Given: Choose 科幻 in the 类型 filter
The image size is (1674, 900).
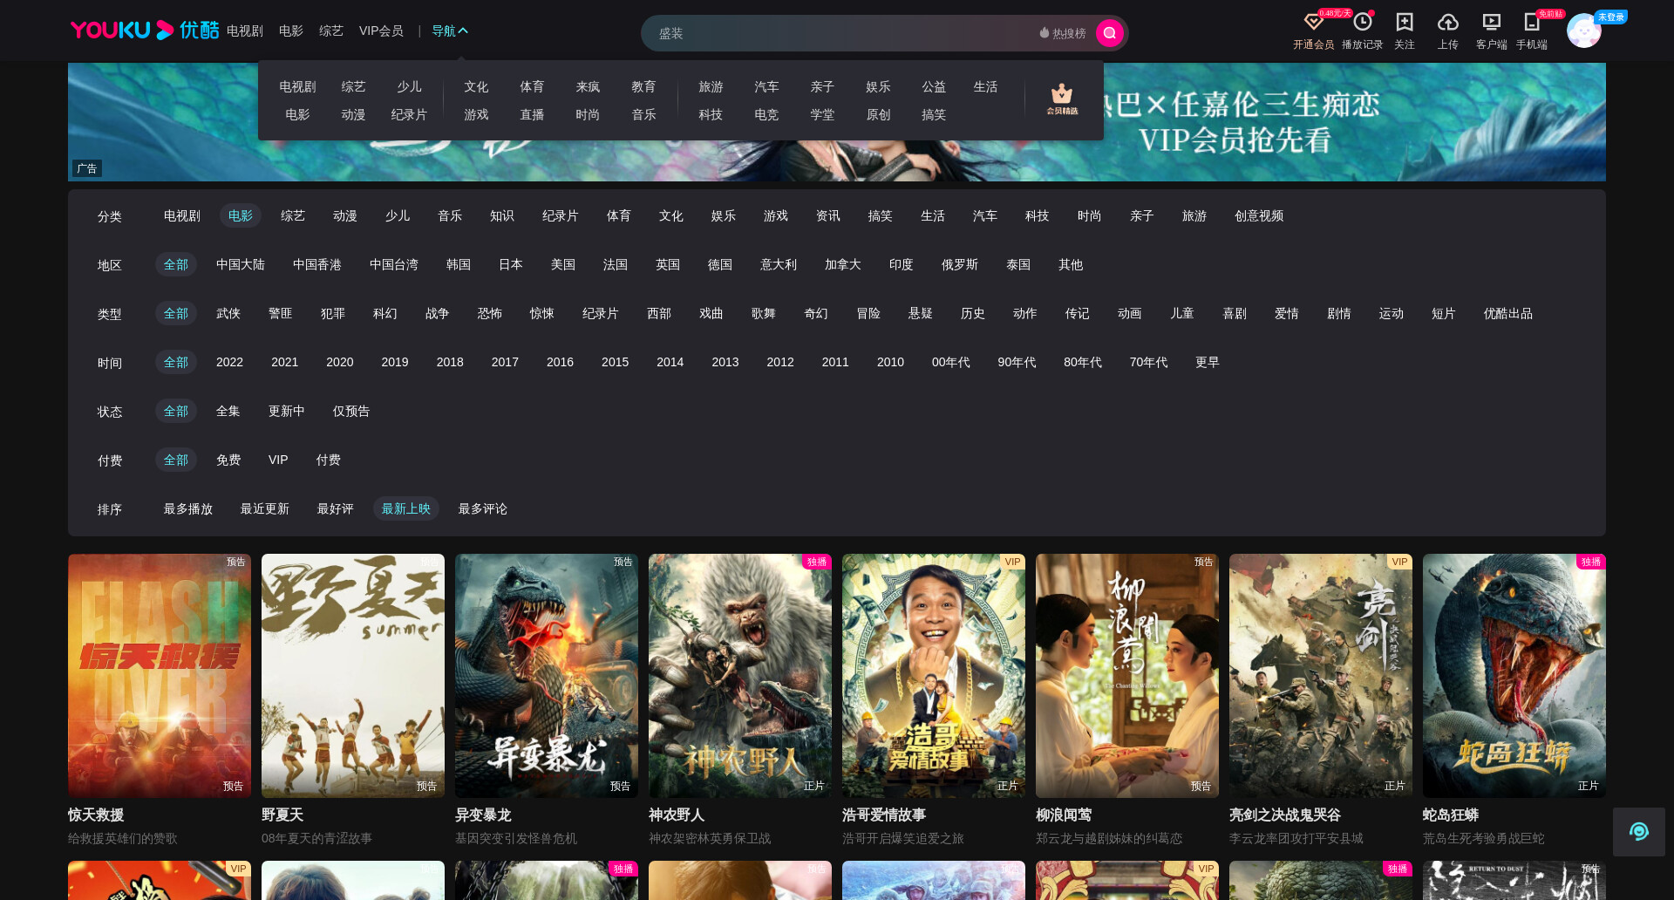Looking at the screenshot, I should tap(384, 313).
